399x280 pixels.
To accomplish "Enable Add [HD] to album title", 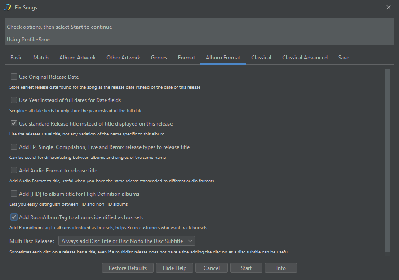I will [14, 194].
